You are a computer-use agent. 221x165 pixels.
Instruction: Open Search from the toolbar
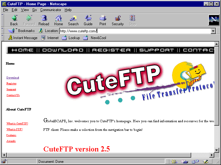[x=73, y=20]
